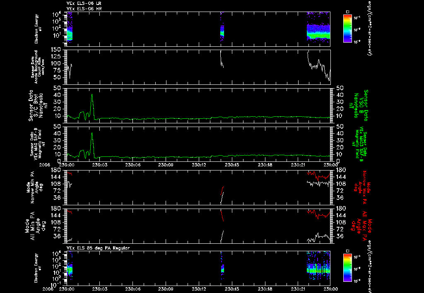Click the wide spectrogram block at the end of top panel

[318, 32]
